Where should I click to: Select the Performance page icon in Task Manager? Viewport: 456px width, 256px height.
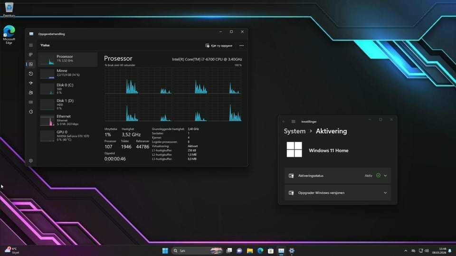pyautogui.click(x=31, y=64)
